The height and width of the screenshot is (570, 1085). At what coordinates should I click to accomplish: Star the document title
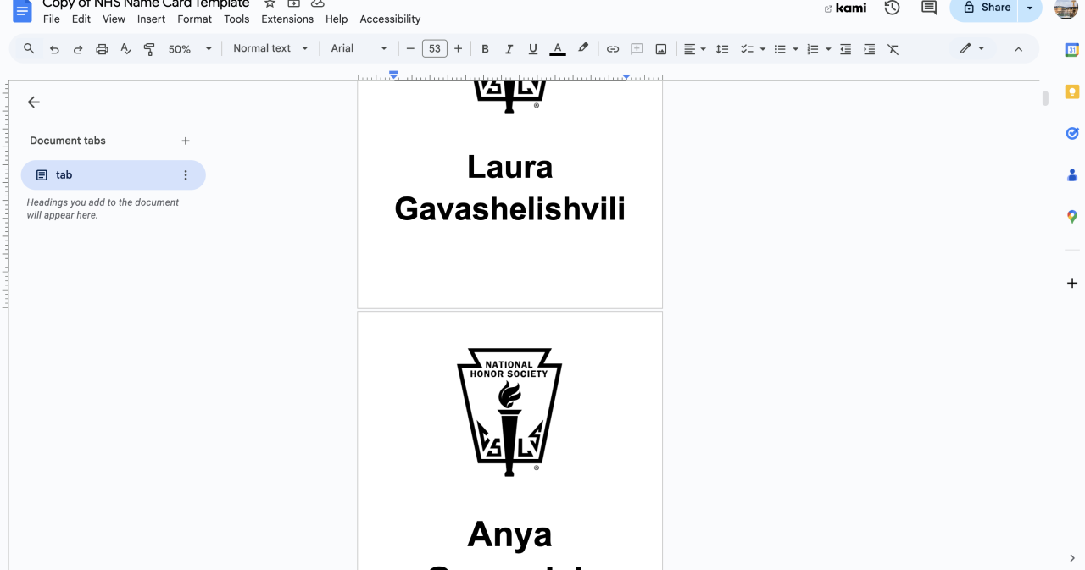click(x=270, y=3)
